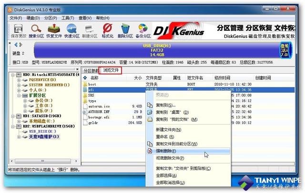
Task: Open the 分区(P) menu
Action: (51, 18)
